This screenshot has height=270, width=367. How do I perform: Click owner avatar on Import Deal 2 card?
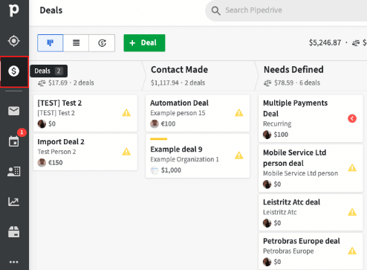[42, 163]
